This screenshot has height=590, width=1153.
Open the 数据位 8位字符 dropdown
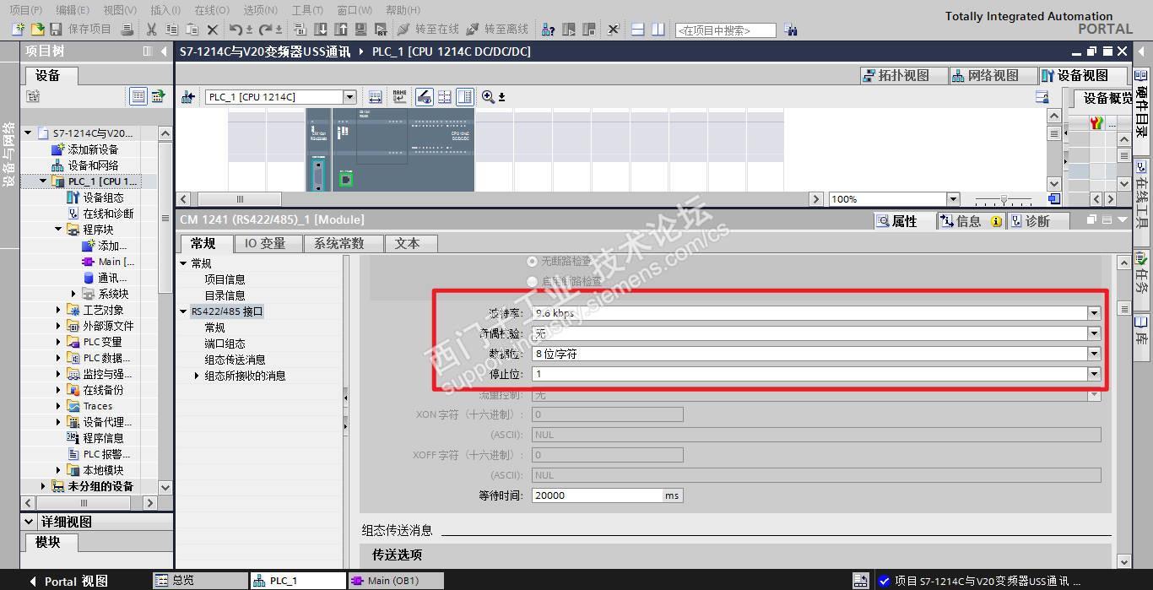[x=1094, y=354]
